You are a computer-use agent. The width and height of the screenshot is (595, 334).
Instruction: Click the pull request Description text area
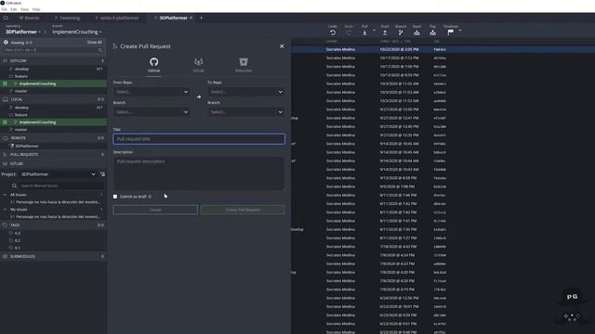198,173
